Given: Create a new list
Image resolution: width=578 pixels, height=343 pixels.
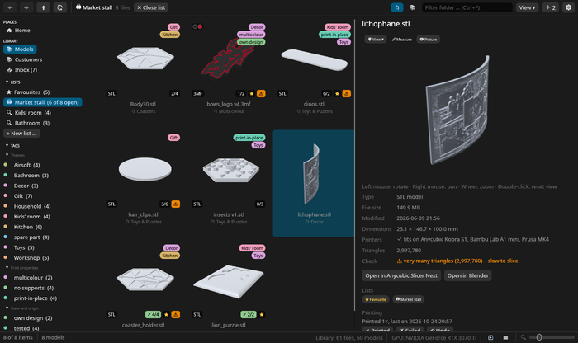Looking at the screenshot, I should pos(21,134).
